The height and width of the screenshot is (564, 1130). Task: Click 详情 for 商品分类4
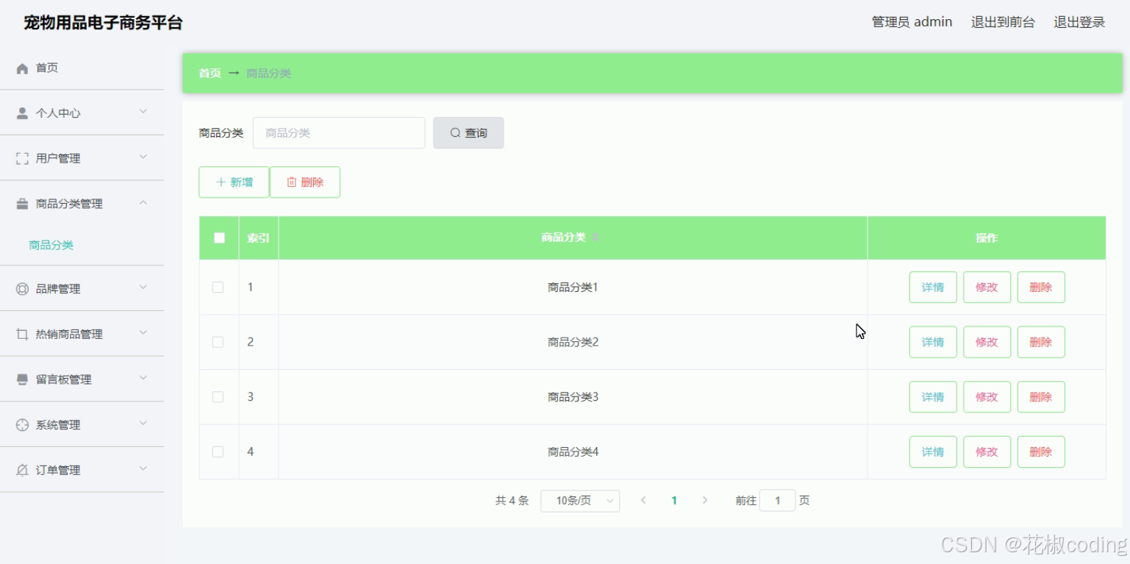[x=933, y=451]
